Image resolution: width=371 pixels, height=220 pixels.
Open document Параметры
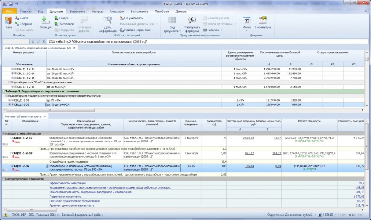tap(263, 23)
